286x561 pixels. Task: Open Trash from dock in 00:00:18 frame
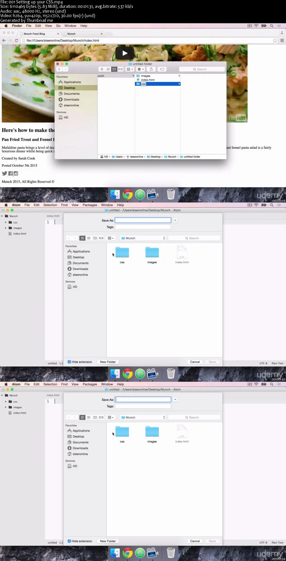(171, 194)
